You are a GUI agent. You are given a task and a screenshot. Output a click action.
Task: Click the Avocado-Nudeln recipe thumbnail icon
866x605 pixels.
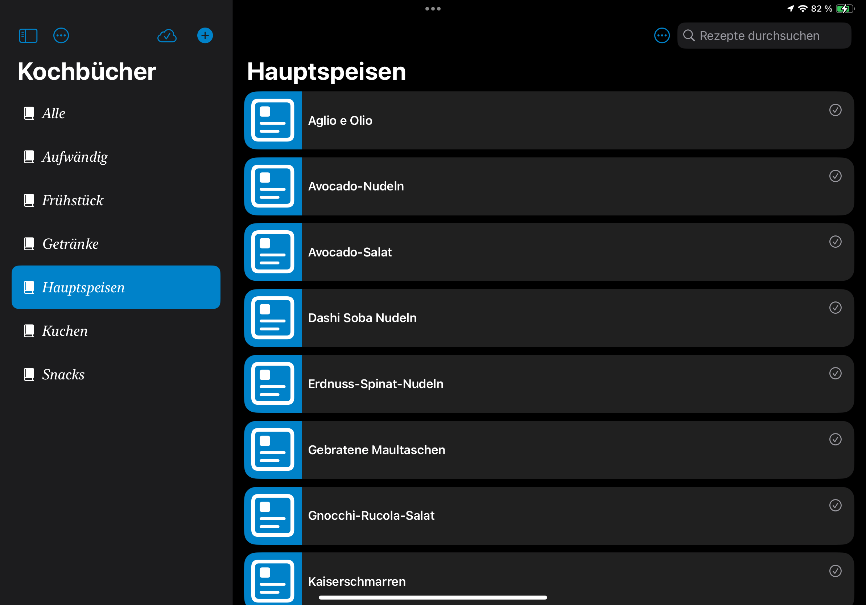tap(273, 186)
